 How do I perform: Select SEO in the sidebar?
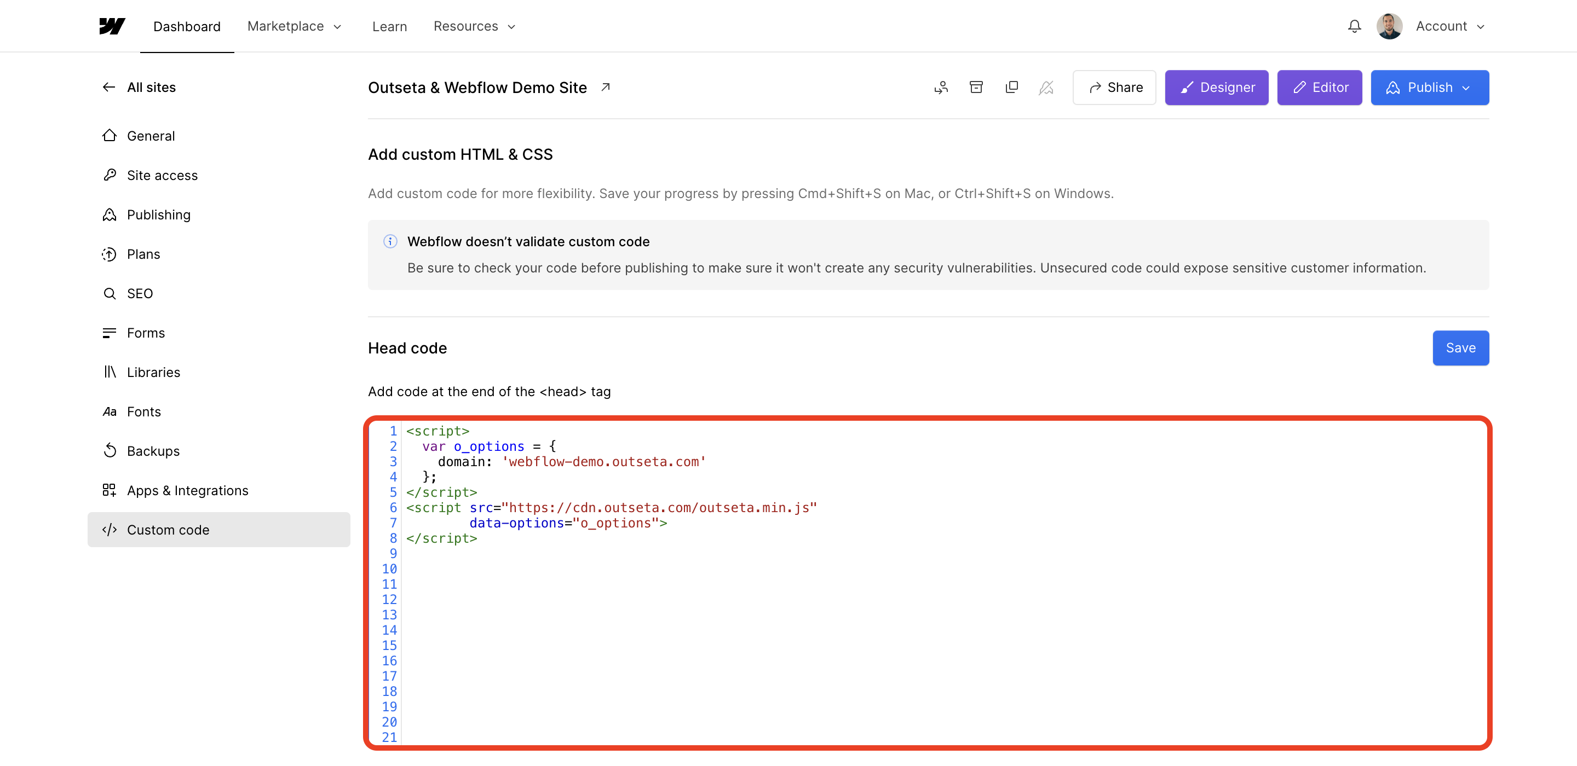coord(140,294)
